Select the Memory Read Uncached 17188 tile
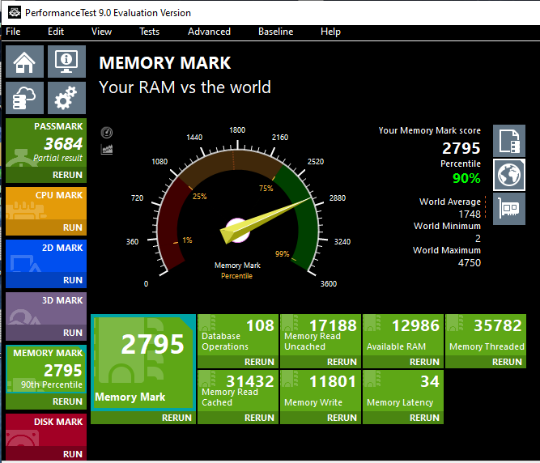Image resolution: width=540 pixels, height=463 pixels. [321, 334]
